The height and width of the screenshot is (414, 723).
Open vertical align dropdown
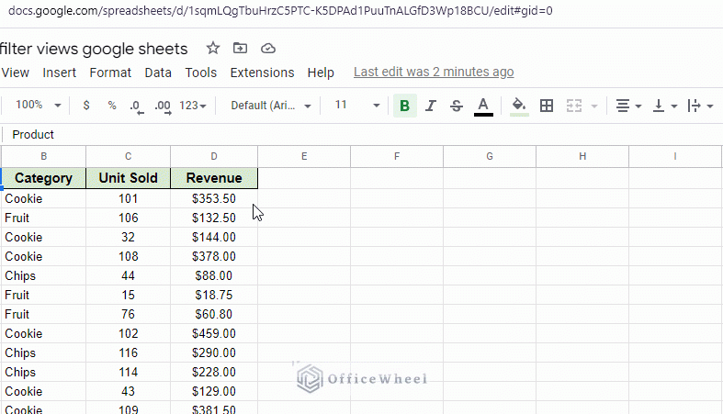665,106
